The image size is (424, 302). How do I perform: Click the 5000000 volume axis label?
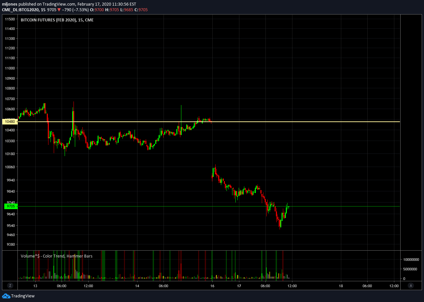pyautogui.click(x=411, y=269)
